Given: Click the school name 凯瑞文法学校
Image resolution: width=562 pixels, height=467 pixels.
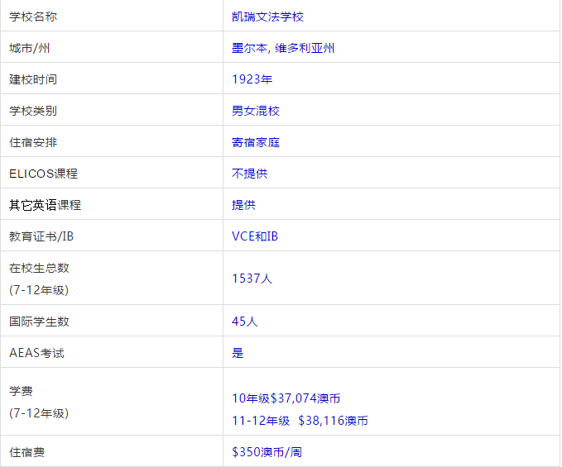Looking at the screenshot, I should click(x=268, y=17).
